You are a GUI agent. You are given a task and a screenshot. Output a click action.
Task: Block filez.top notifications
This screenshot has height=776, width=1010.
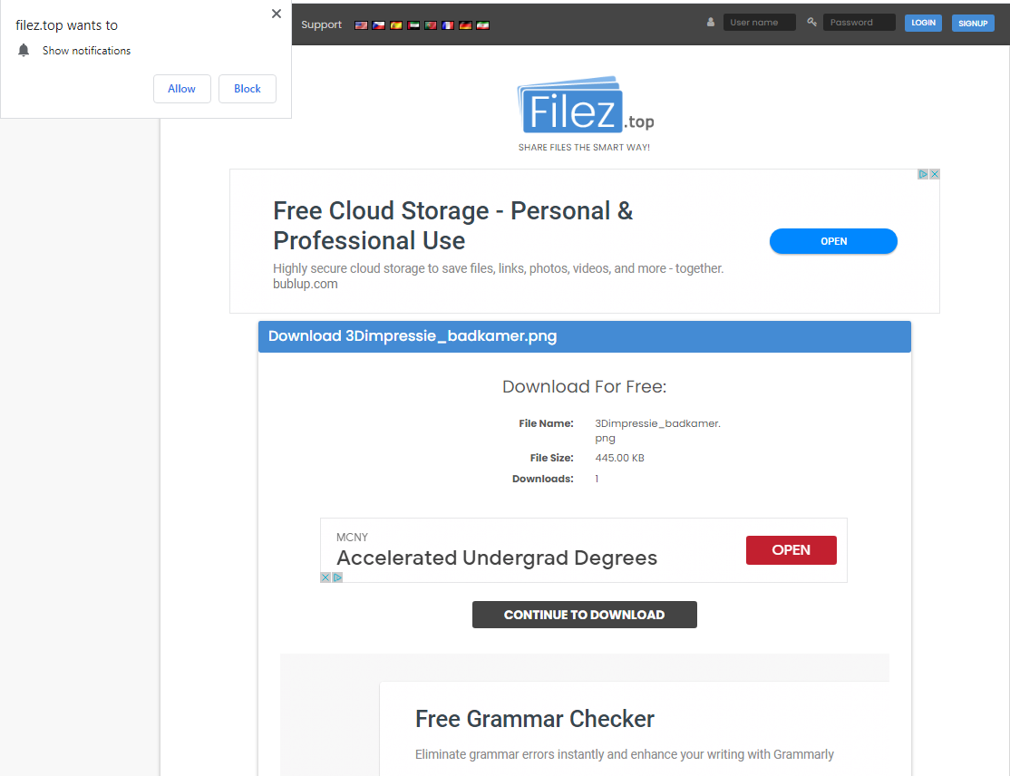(x=248, y=89)
